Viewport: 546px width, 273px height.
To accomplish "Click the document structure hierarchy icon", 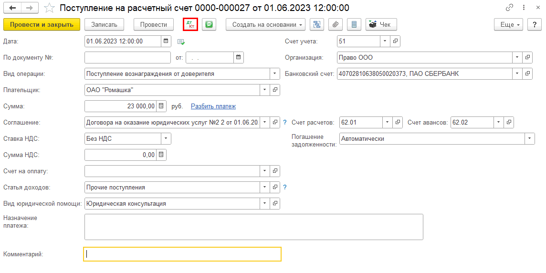I will coord(316,24).
